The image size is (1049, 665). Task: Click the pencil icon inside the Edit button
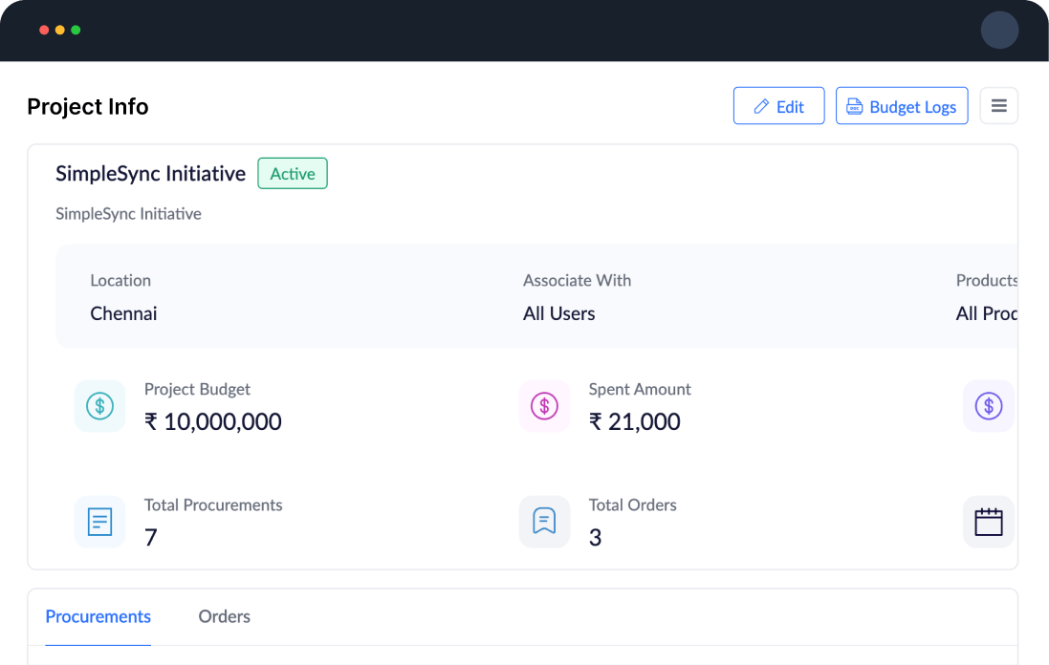point(761,105)
